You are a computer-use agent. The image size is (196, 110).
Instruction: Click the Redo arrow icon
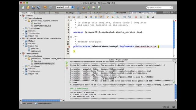point(50,7)
